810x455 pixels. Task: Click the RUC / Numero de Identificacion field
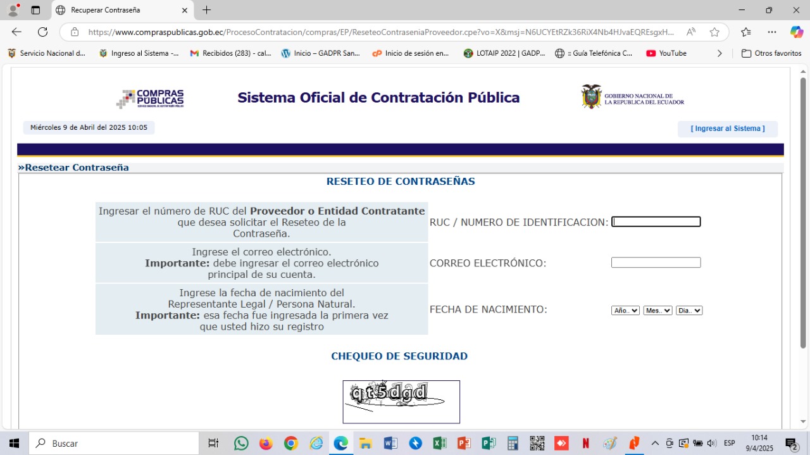(656, 222)
